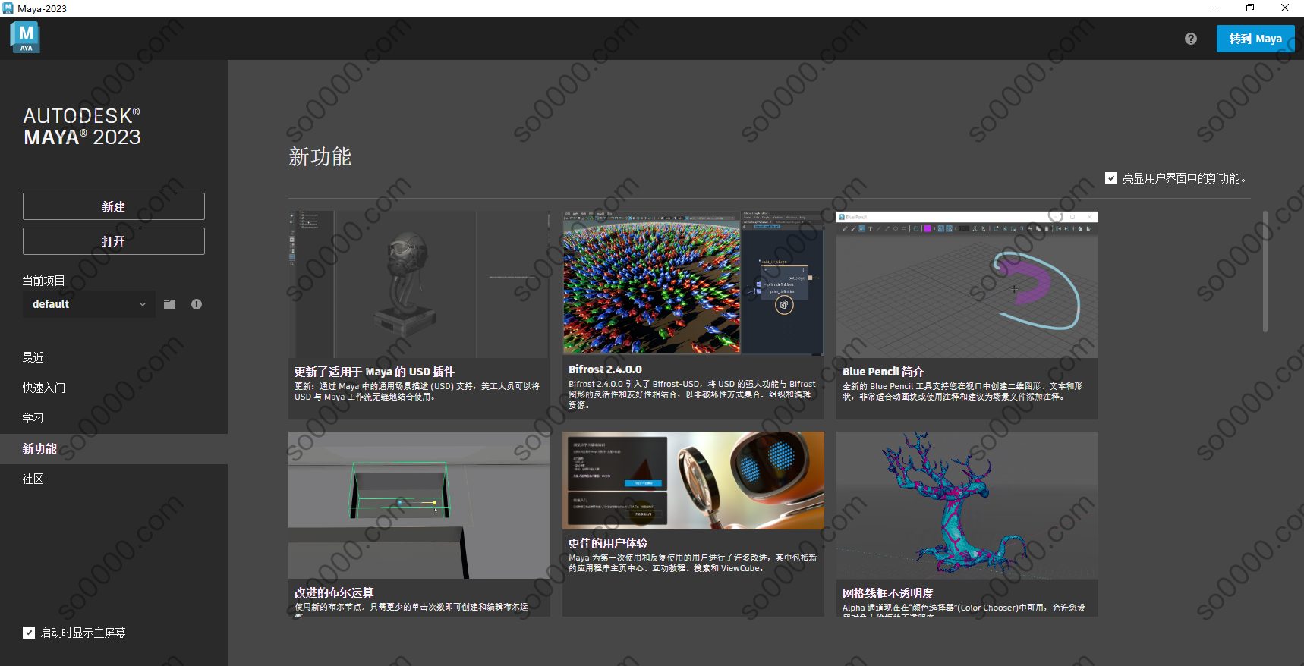The height and width of the screenshot is (666, 1304).
Task: Show current project info icon
Action: click(x=197, y=304)
